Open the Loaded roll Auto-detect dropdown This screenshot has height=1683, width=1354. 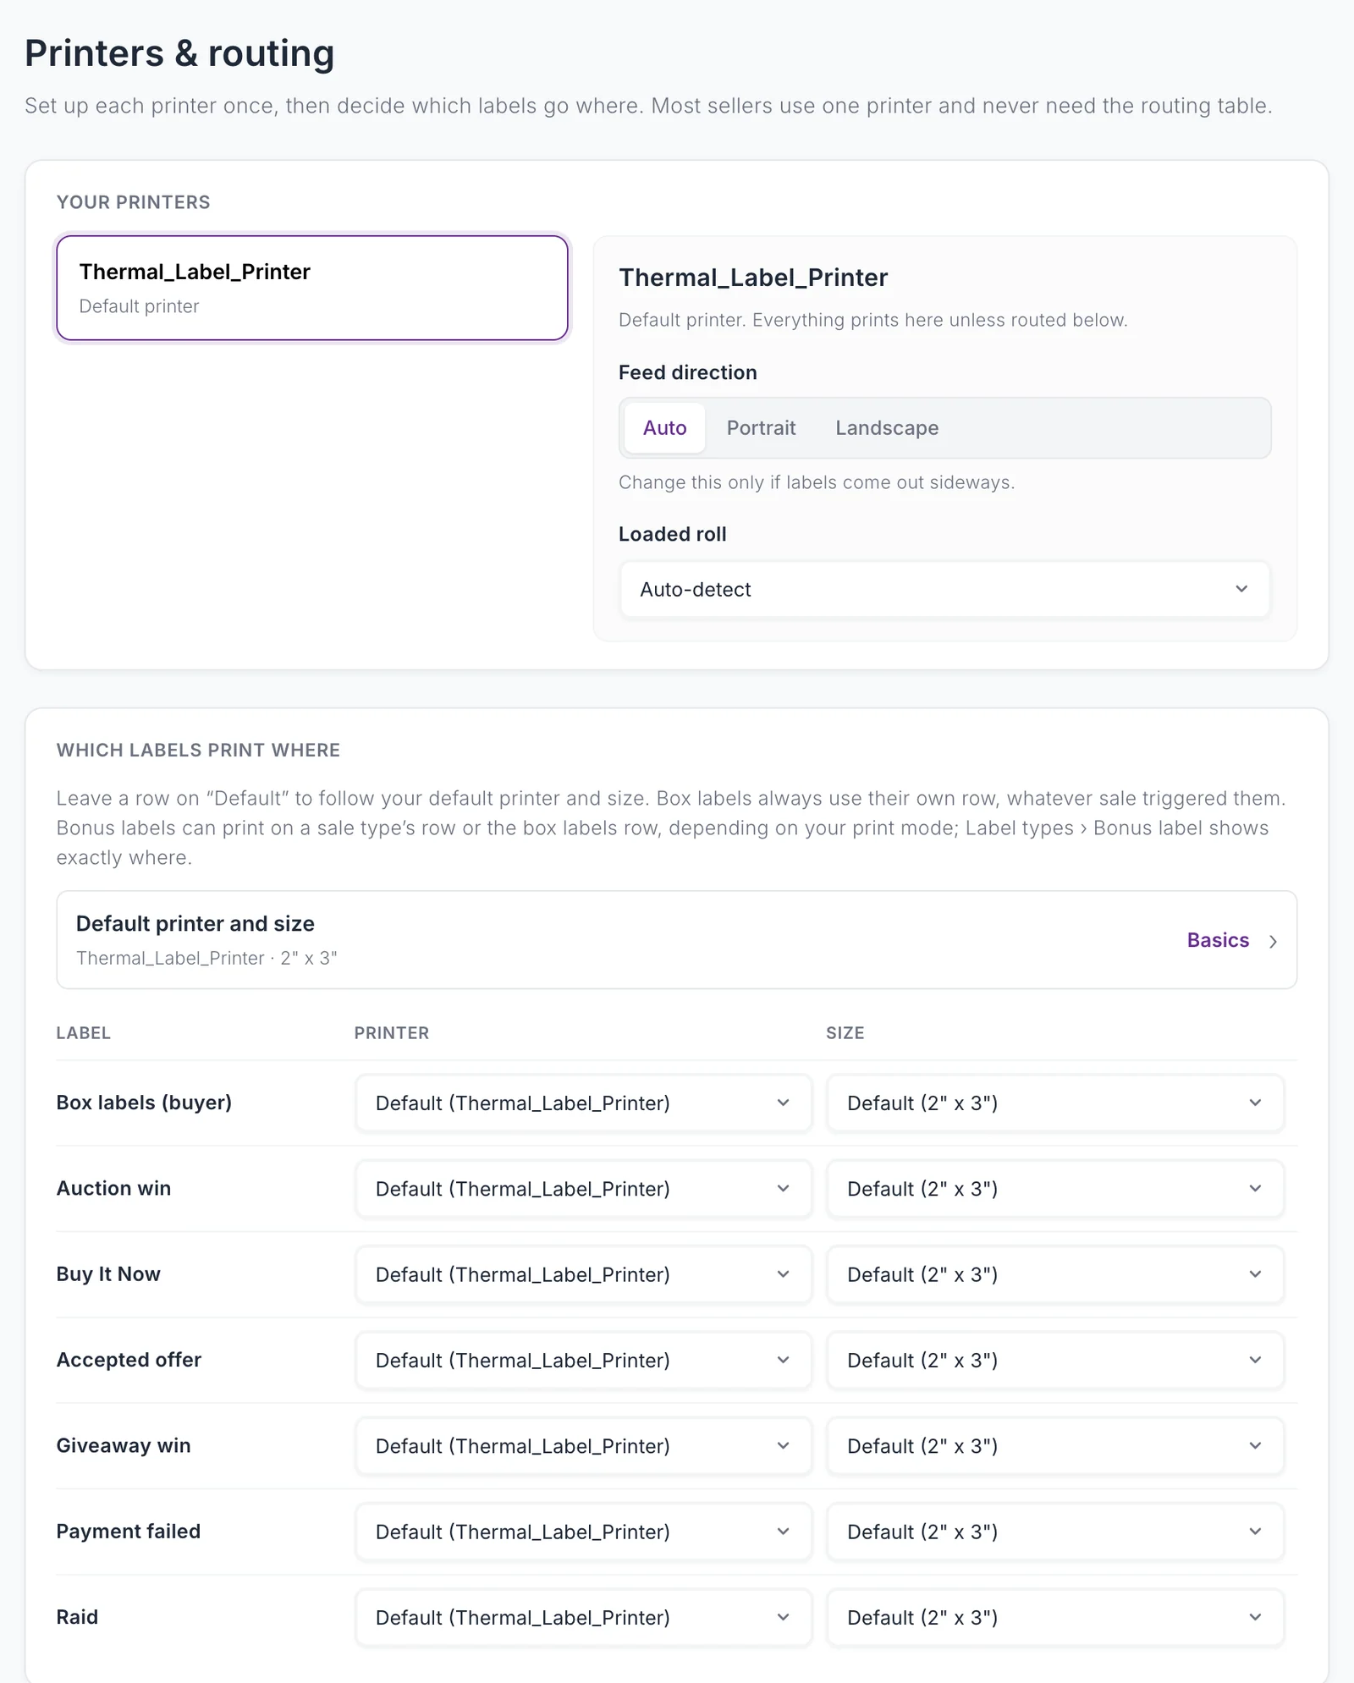(944, 590)
